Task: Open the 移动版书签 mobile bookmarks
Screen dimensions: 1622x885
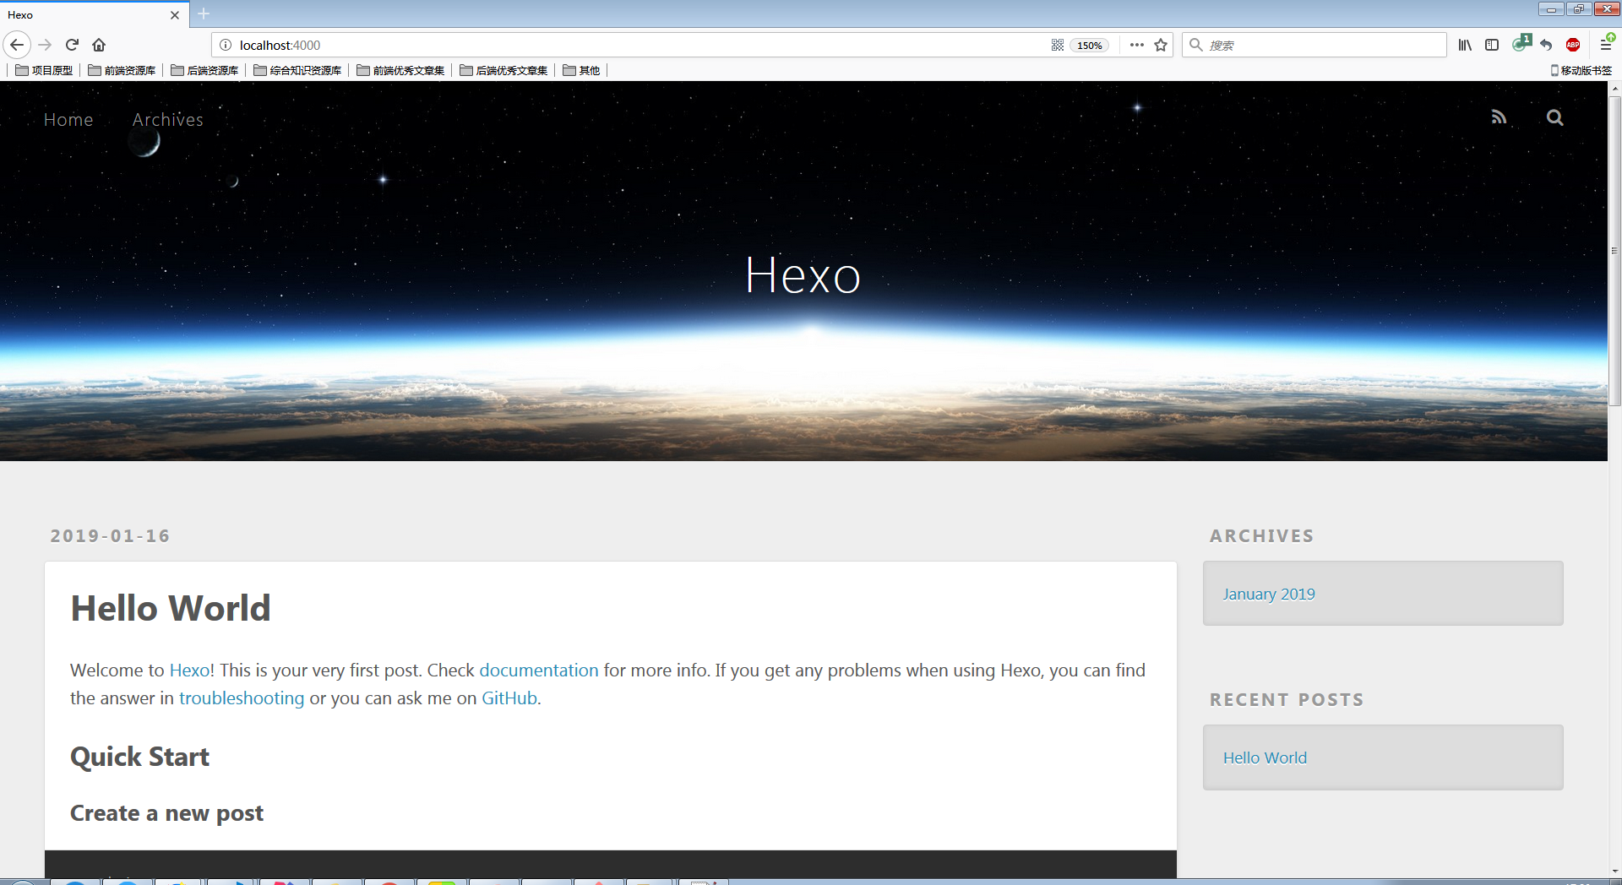Action: coord(1581,70)
